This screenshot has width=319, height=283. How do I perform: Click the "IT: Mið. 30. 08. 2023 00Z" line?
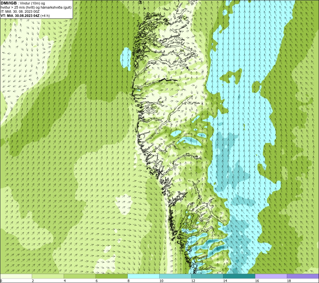[19, 11]
